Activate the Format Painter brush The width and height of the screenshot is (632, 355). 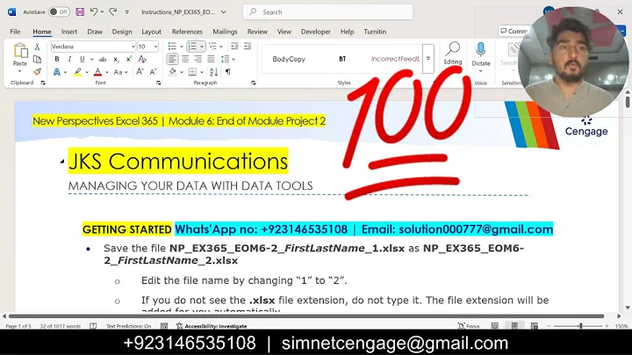(37, 72)
